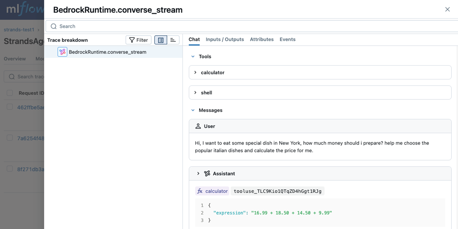Click the tooluse_TLC9Kio1QTqZD4hGgt1RJg ID
458x229 pixels.
(277, 191)
